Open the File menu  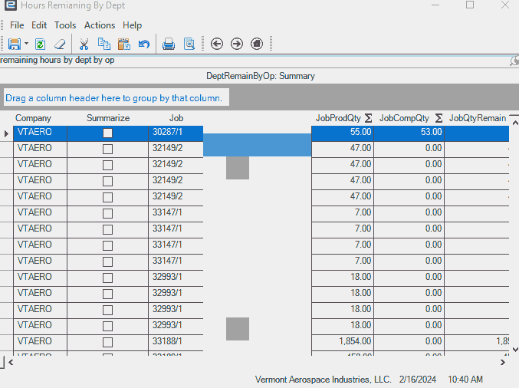click(x=17, y=25)
